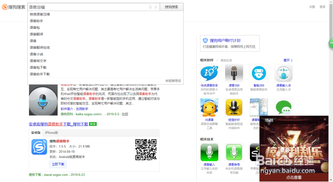
Task: Open 虫洞助手 link
Action: (82, 109)
